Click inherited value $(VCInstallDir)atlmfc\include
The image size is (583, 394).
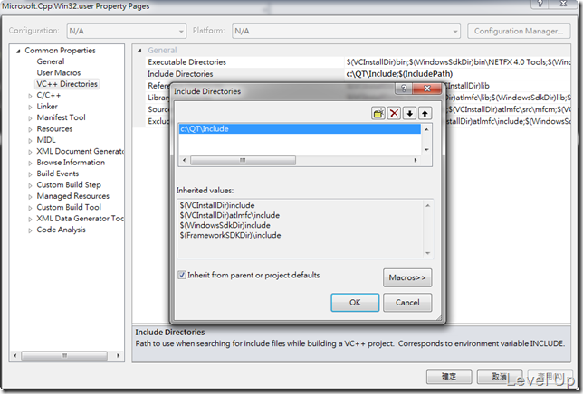[x=229, y=215]
